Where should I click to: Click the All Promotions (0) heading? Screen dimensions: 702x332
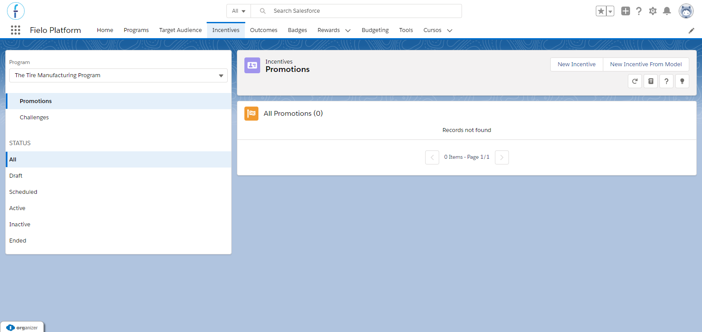tap(293, 114)
